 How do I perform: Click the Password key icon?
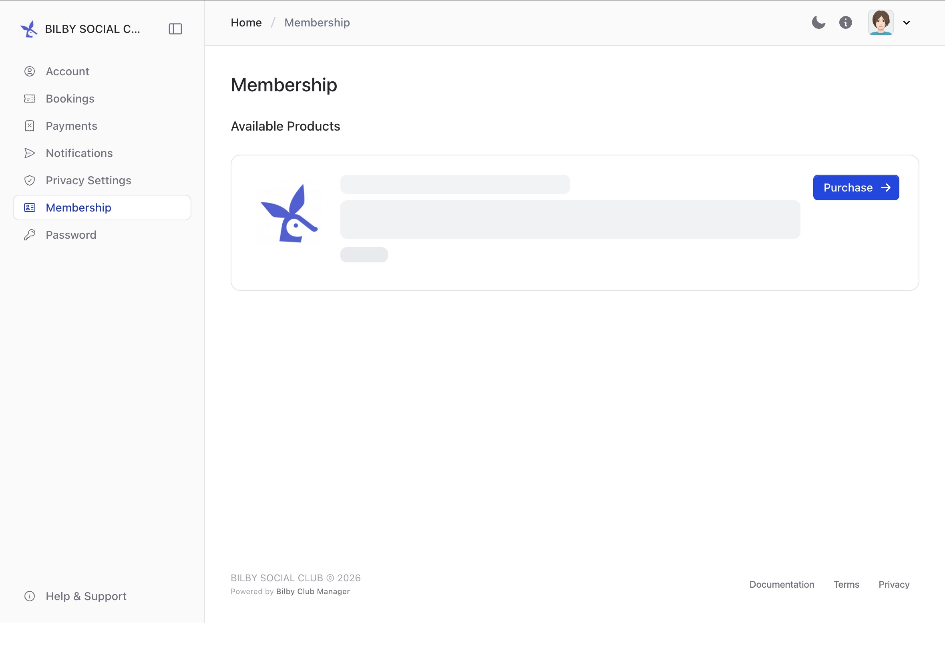coord(30,234)
